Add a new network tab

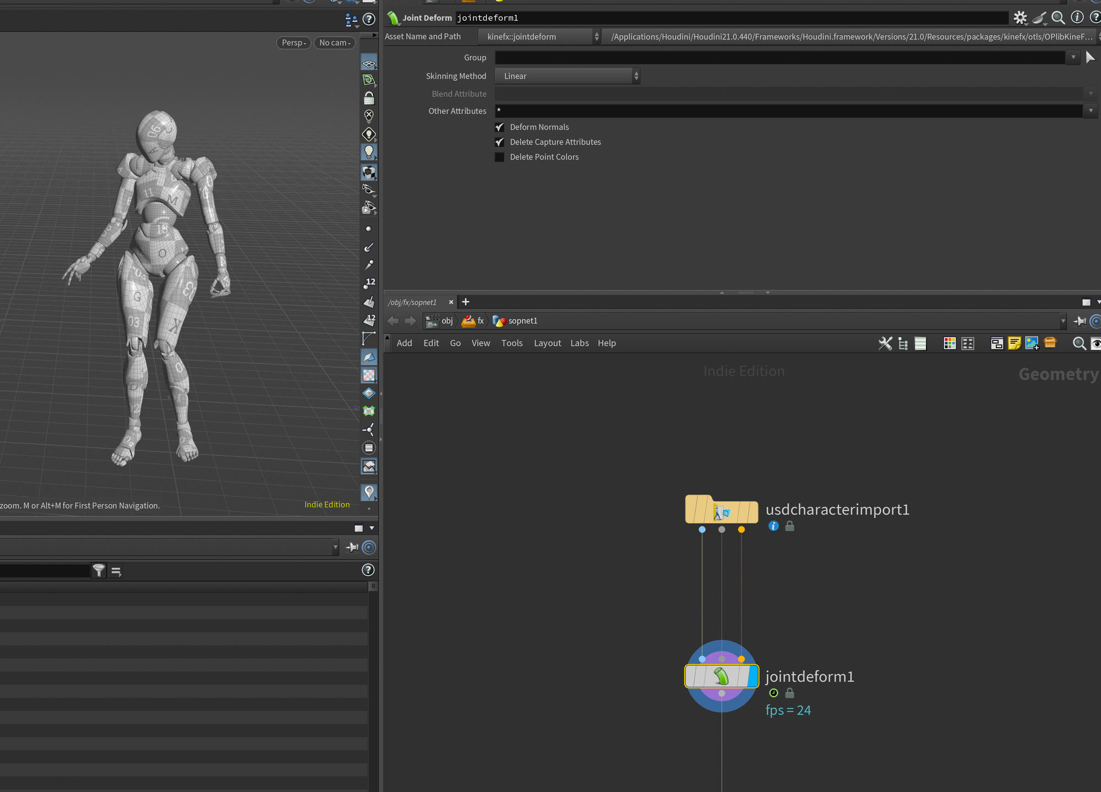(466, 302)
